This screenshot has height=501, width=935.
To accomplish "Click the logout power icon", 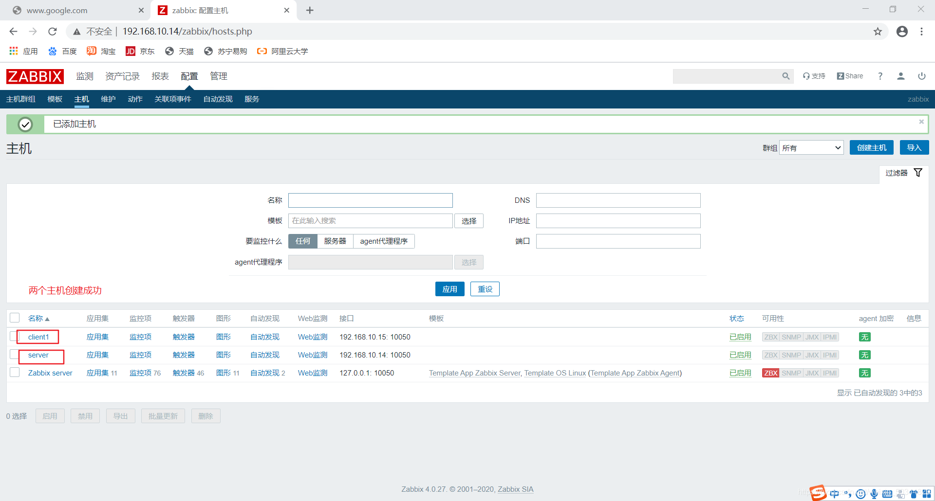I will coord(921,76).
